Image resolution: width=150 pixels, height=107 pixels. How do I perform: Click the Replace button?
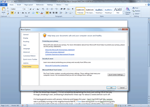point(136,11)
